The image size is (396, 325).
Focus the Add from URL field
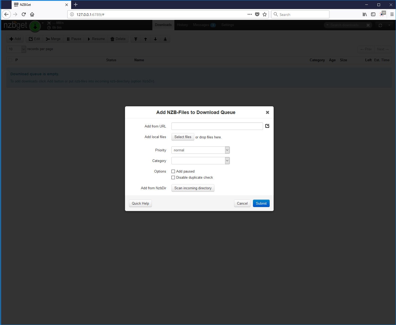tap(217, 126)
